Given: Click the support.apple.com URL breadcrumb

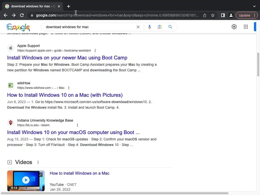Looking at the screenshot, I should [x=54, y=51].
